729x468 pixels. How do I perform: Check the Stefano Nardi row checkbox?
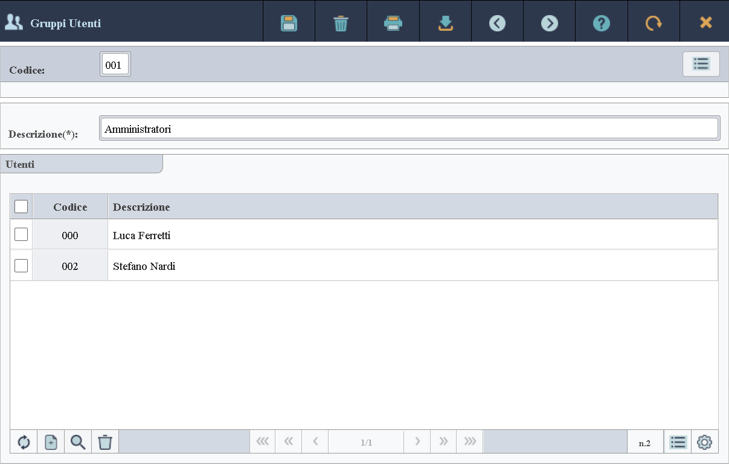click(x=21, y=265)
